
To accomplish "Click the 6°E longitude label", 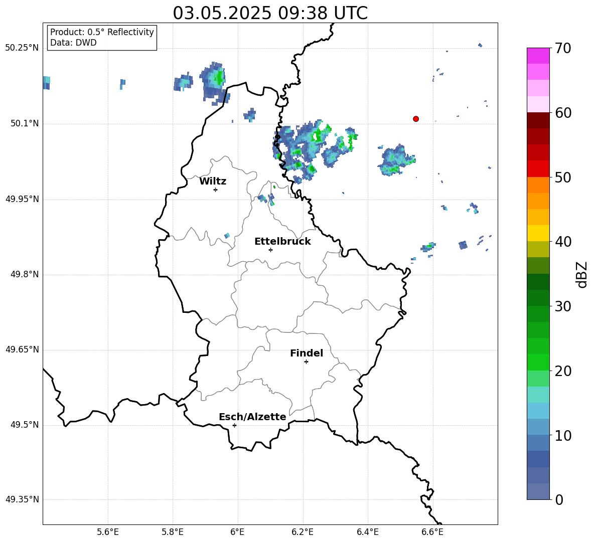I will 237,532.
